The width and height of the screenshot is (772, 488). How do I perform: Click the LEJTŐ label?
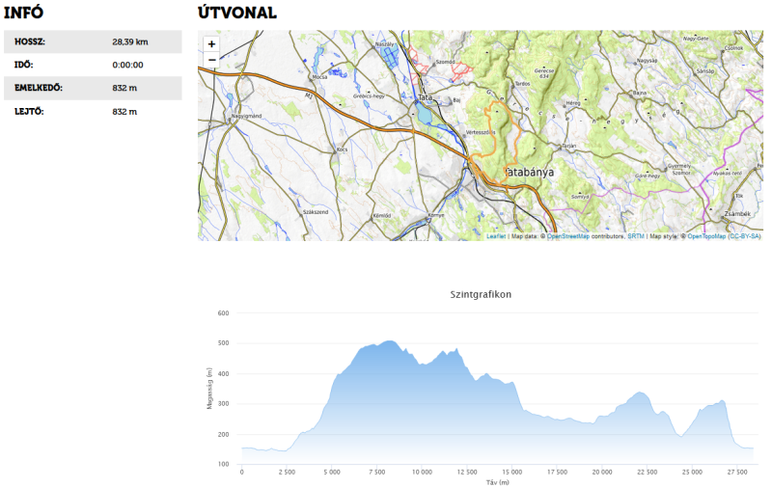point(29,112)
